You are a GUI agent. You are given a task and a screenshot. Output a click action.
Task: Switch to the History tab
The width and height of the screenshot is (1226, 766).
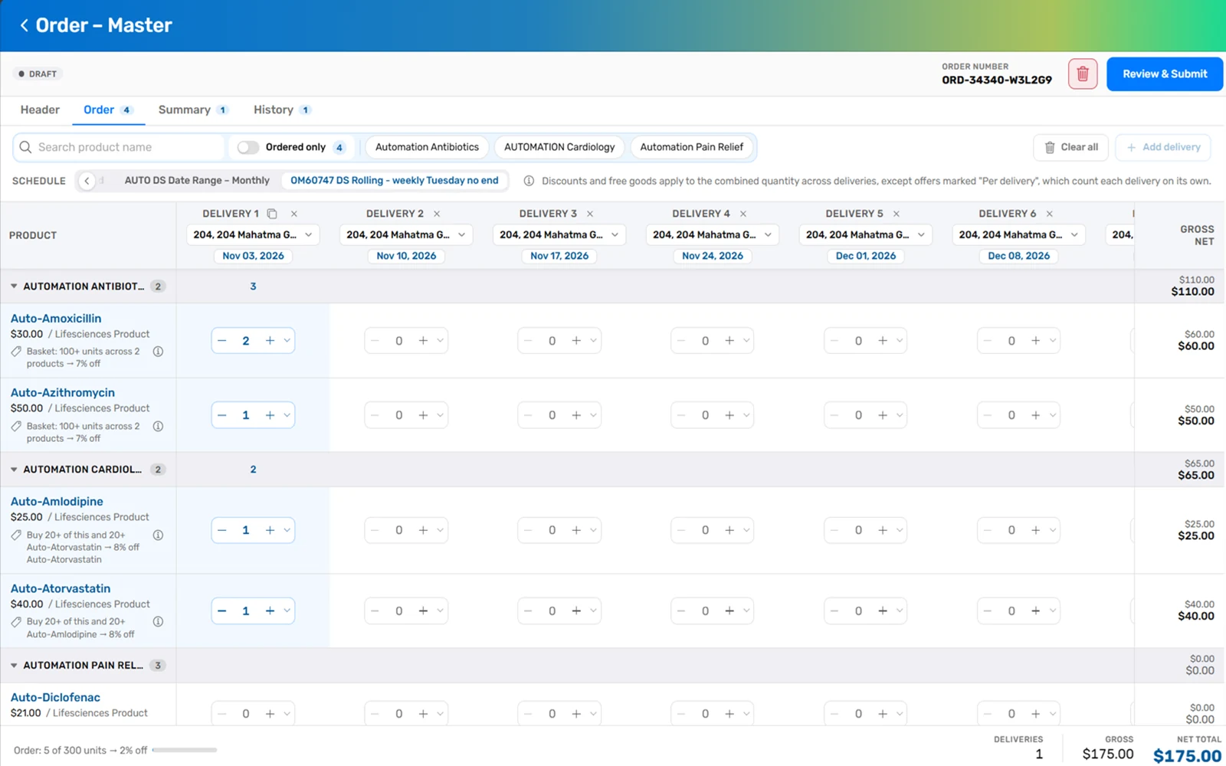click(282, 110)
